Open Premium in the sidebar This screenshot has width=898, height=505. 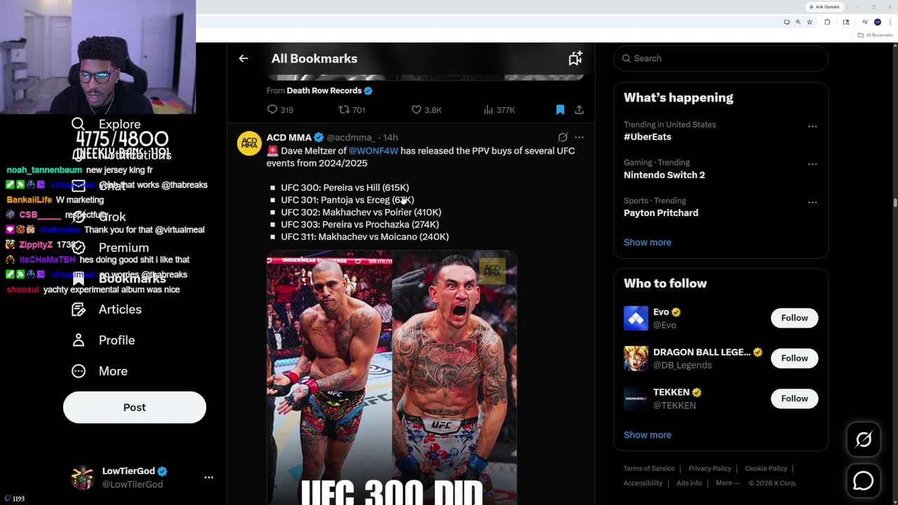click(x=110, y=248)
